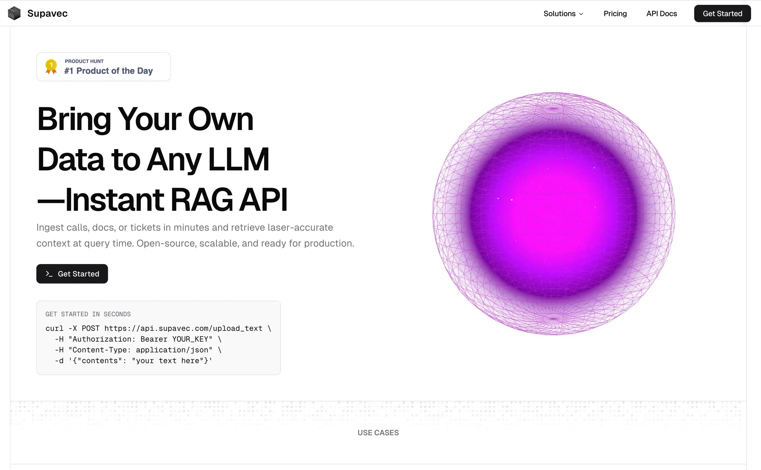Screen dimensions: 761x470
Task: Click the "Authorization: Bearer YOUR_KEY" line
Action: [x=138, y=339]
